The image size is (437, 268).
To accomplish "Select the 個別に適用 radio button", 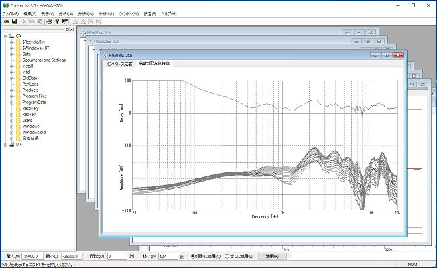I will point(193,257).
